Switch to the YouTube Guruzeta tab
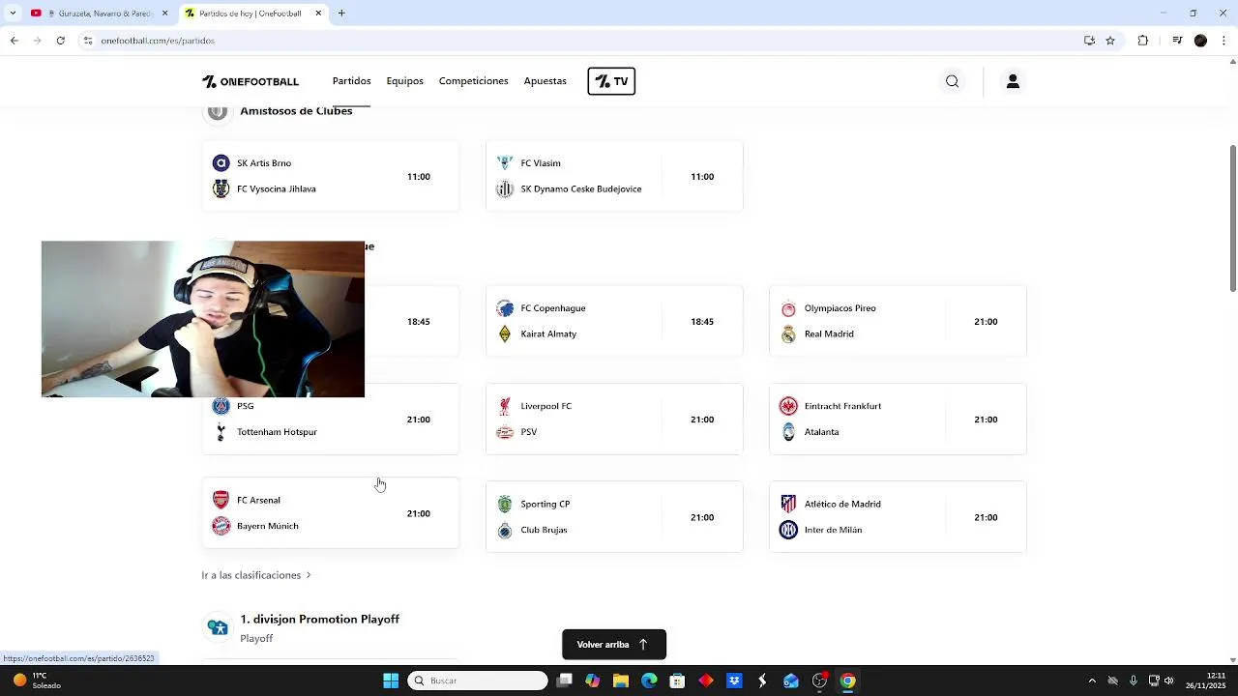 (x=99, y=14)
